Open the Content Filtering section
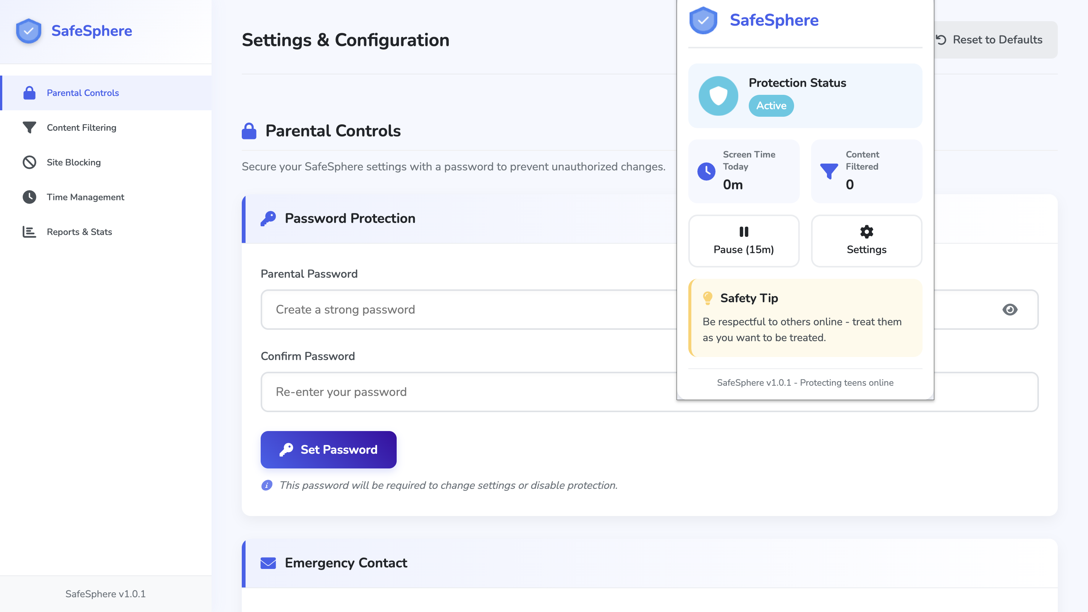Image resolution: width=1088 pixels, height=612 pixels. 82,128
